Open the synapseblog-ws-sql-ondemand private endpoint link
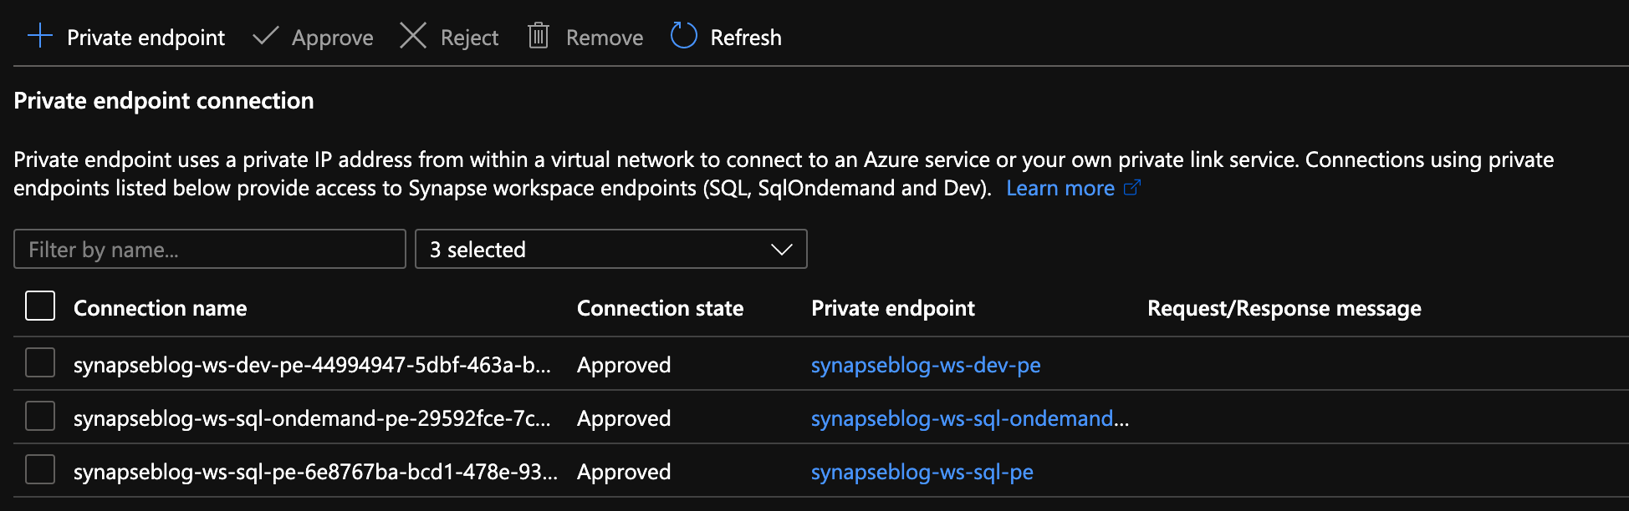Screen dimensions: 1629x511 970,418
